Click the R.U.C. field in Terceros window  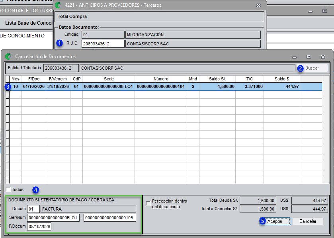click(x=103, y=44)
